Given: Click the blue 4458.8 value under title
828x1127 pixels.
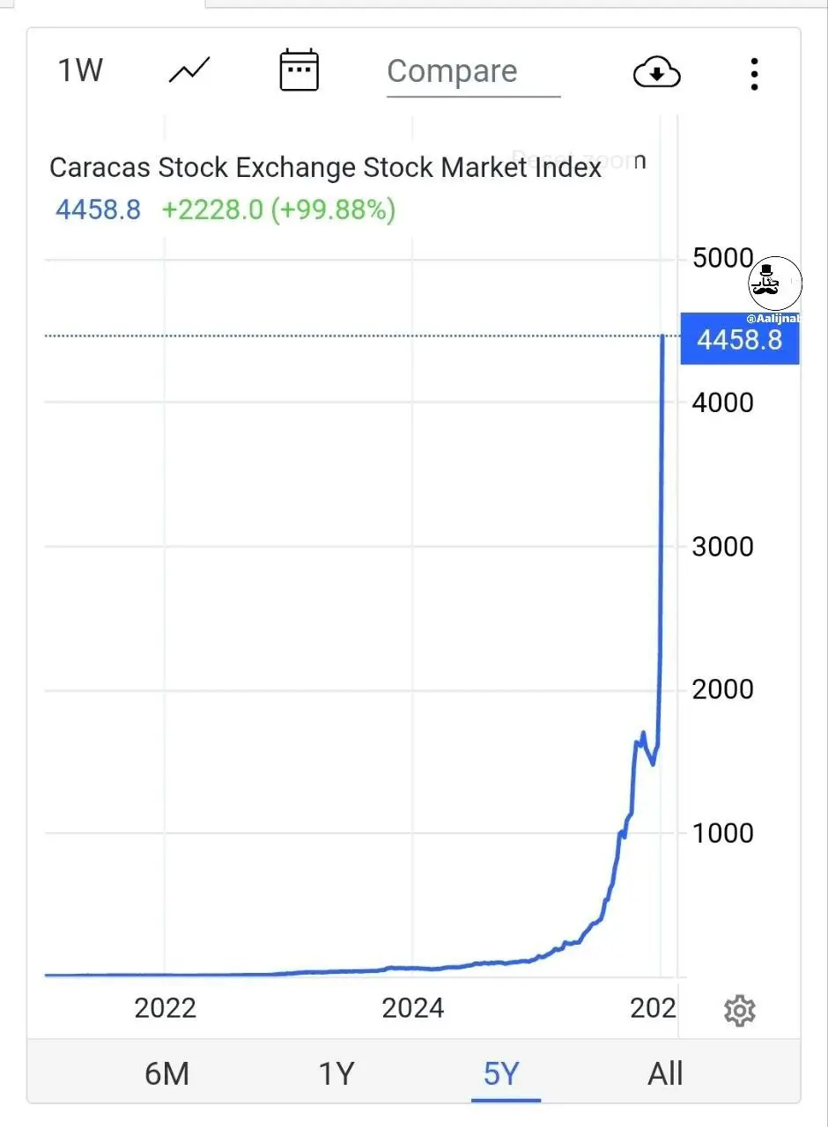Looking at the screenshot, I should [x=98, y=210].
